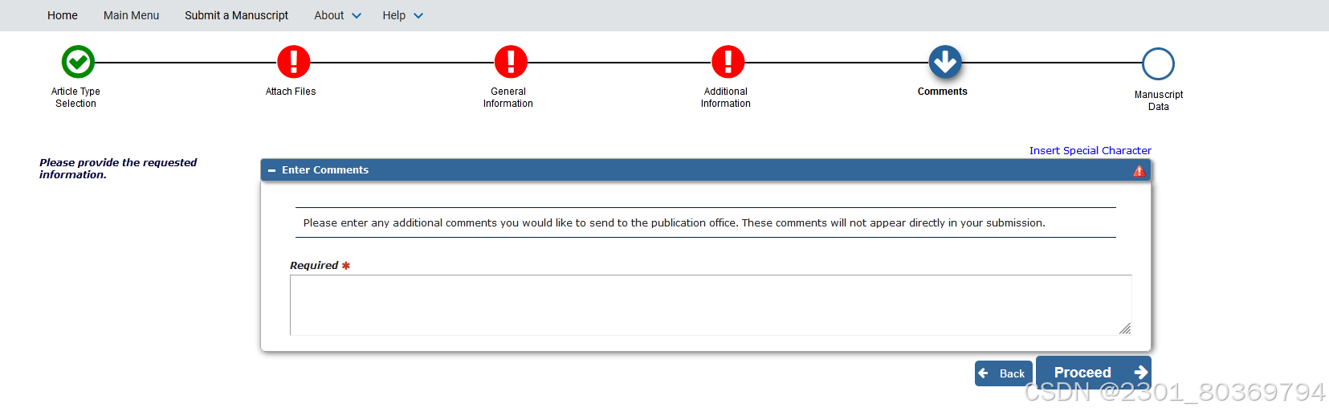This screenshot has height=416, width=1329.
Task: Open Main Menu in the navigation bar
Action: point(132,15)
